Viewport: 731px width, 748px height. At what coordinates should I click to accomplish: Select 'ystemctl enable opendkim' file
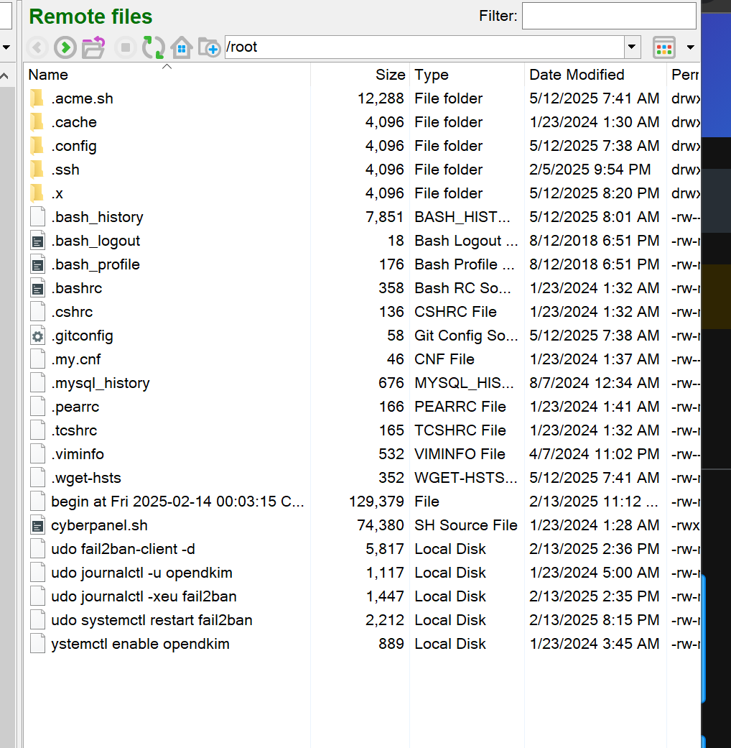[140, 644]
